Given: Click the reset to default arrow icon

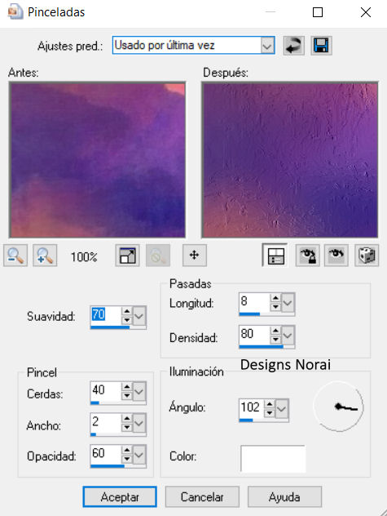Looking at the screenshot, I should (293, 46).
